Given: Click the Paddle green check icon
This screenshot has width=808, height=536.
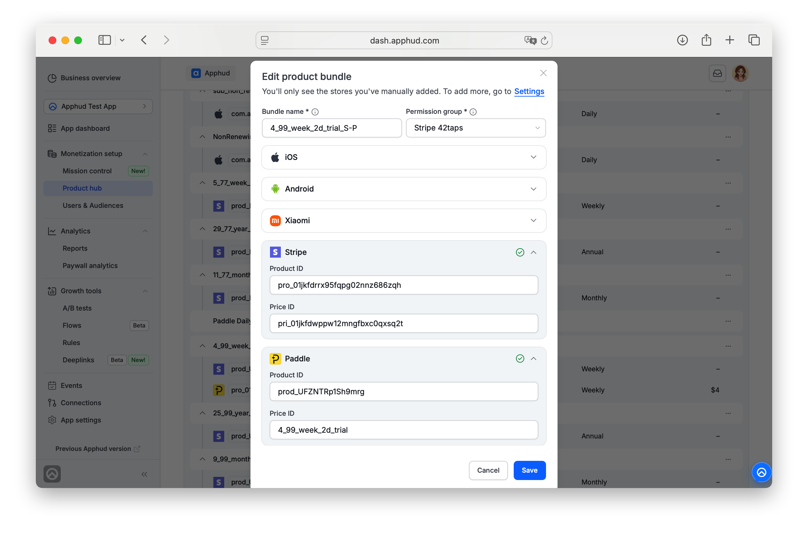Looking at the screenshot, I should pos(520,358).
